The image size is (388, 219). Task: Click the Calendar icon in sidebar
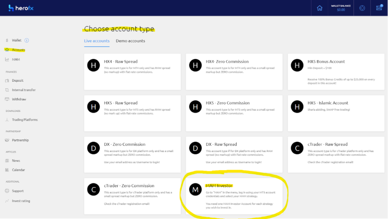pos(7,170)
